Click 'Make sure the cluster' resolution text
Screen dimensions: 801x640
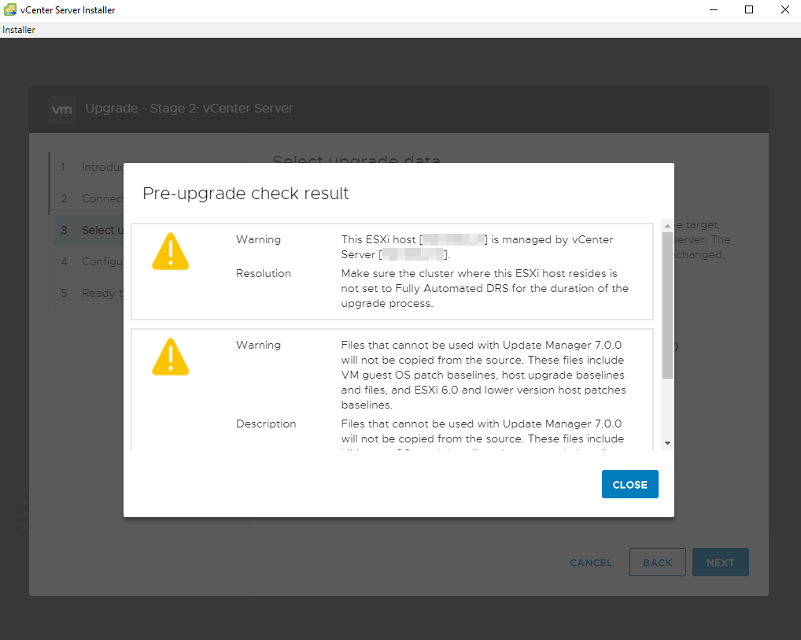click(484, 288)
